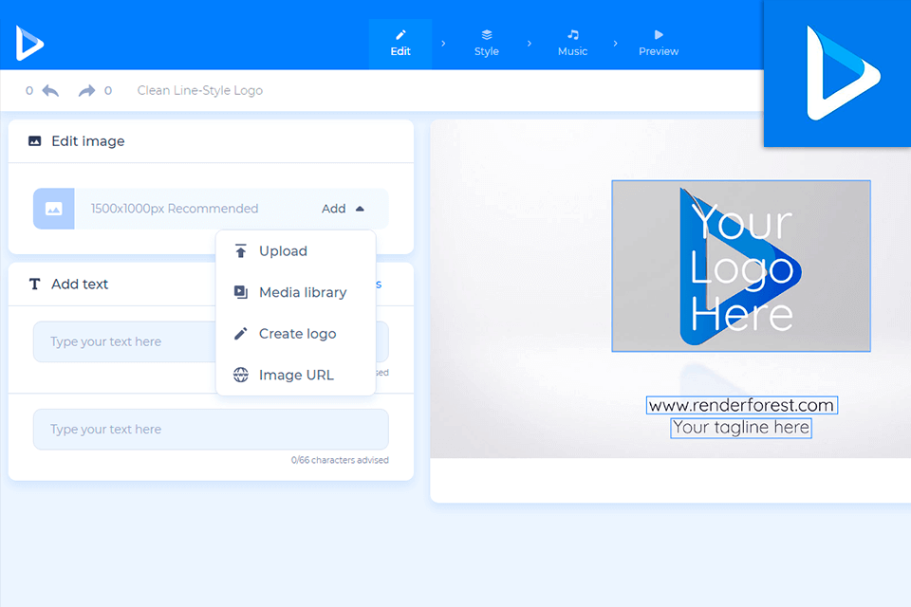Click the undo arrow icon
The width and height of the screenshot is (911, 607).
click(51, 91)
